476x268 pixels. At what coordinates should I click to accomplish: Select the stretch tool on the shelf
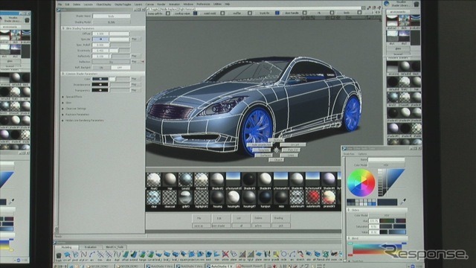(300, 255)
